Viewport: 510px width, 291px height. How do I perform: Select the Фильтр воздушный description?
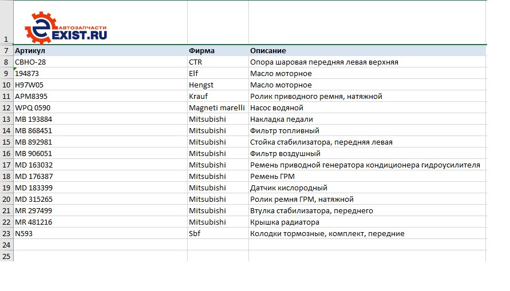click(367, 154)
